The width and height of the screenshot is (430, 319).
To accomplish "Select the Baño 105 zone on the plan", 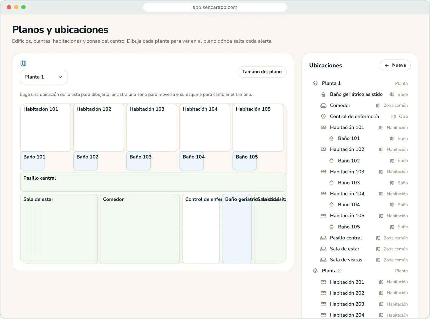I will click(x=245, y=161).
